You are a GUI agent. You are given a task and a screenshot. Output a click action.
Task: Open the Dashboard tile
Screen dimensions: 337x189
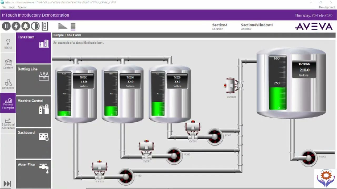point(33,143)
